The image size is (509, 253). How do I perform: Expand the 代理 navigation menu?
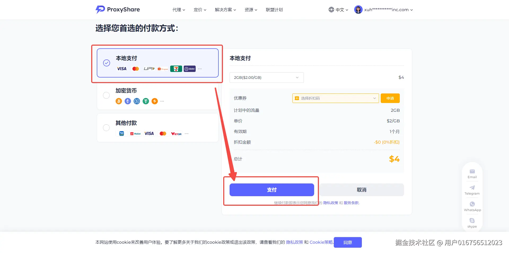pyautogui.click(x=179, y=10)
